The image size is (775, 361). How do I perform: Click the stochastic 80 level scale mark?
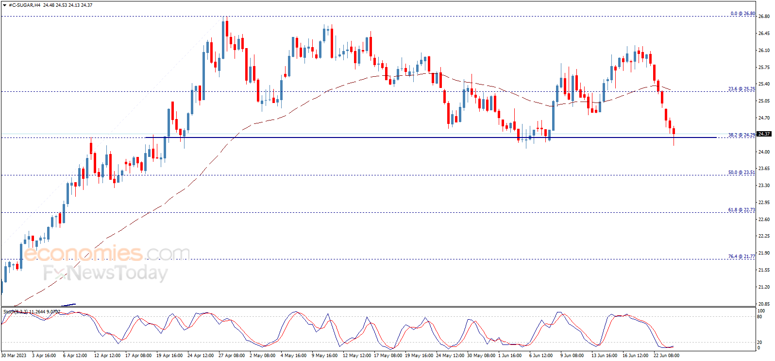tap(760, 317)
